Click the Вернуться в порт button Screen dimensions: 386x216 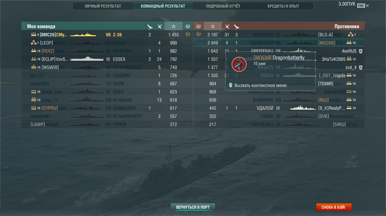click(193, 207)
